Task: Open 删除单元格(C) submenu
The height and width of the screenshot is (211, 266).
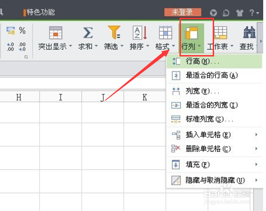Action: [215, 149]
